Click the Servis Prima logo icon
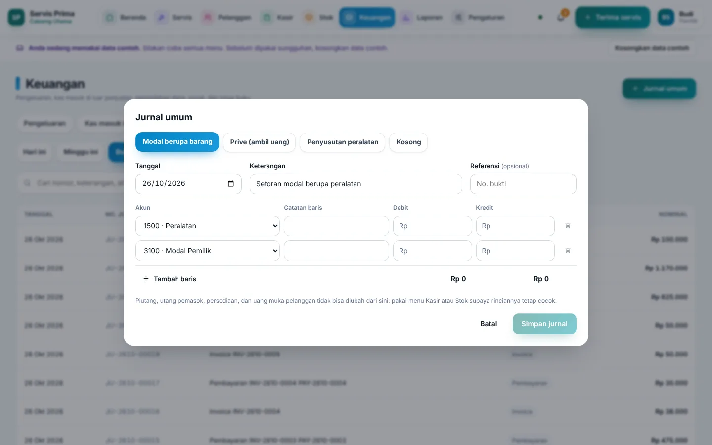 (x=16, y=17)
